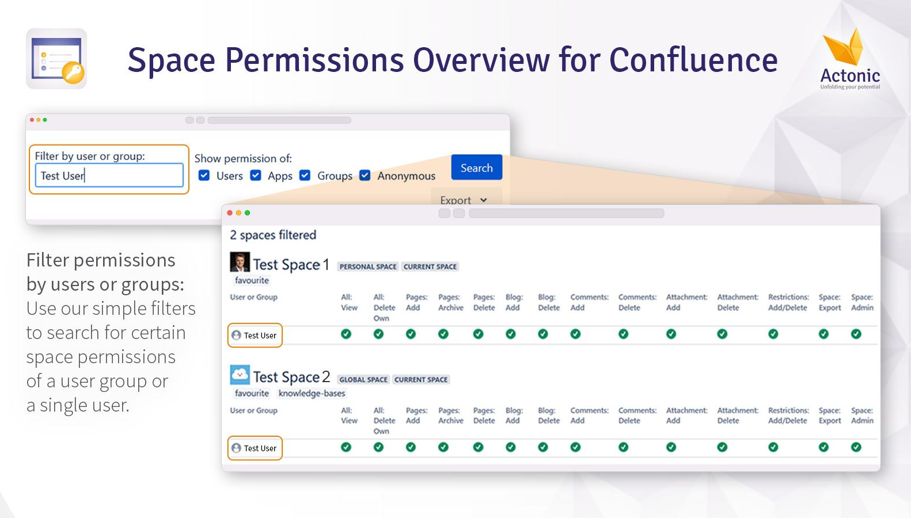This screenshot has width=911, height=518.
Task: Select Test User avatar under Test Space 2
Action: point(236,448)
